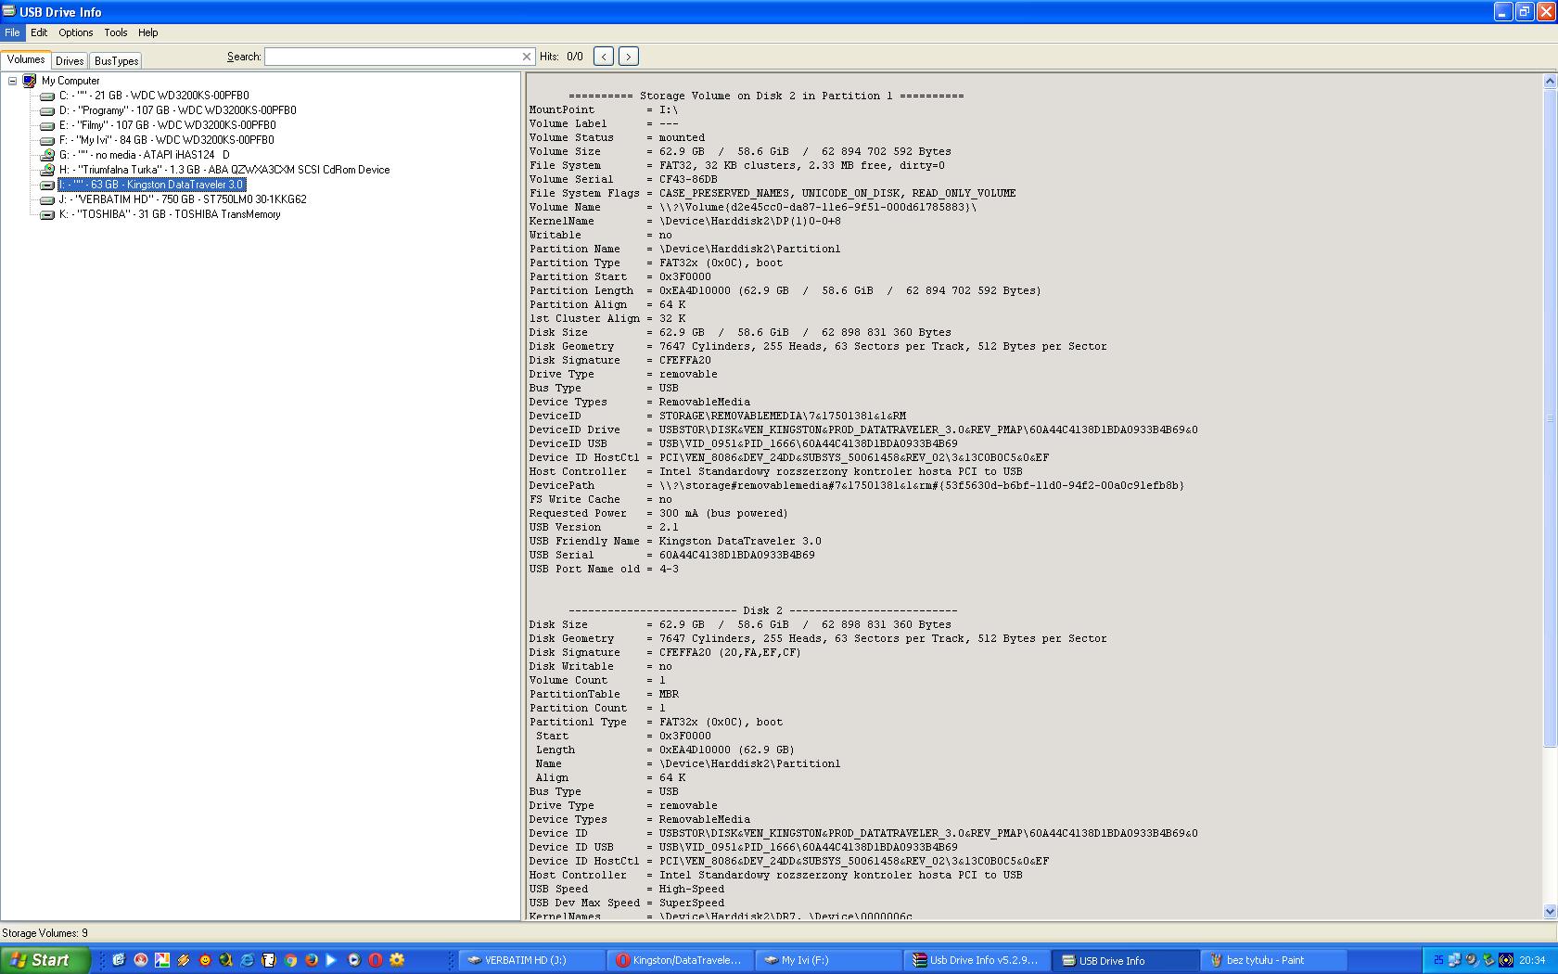1558x974 pixels.
Task: Switch to Usb Drive Info v5.2.9 archive window
Action: tap(977, 960)
